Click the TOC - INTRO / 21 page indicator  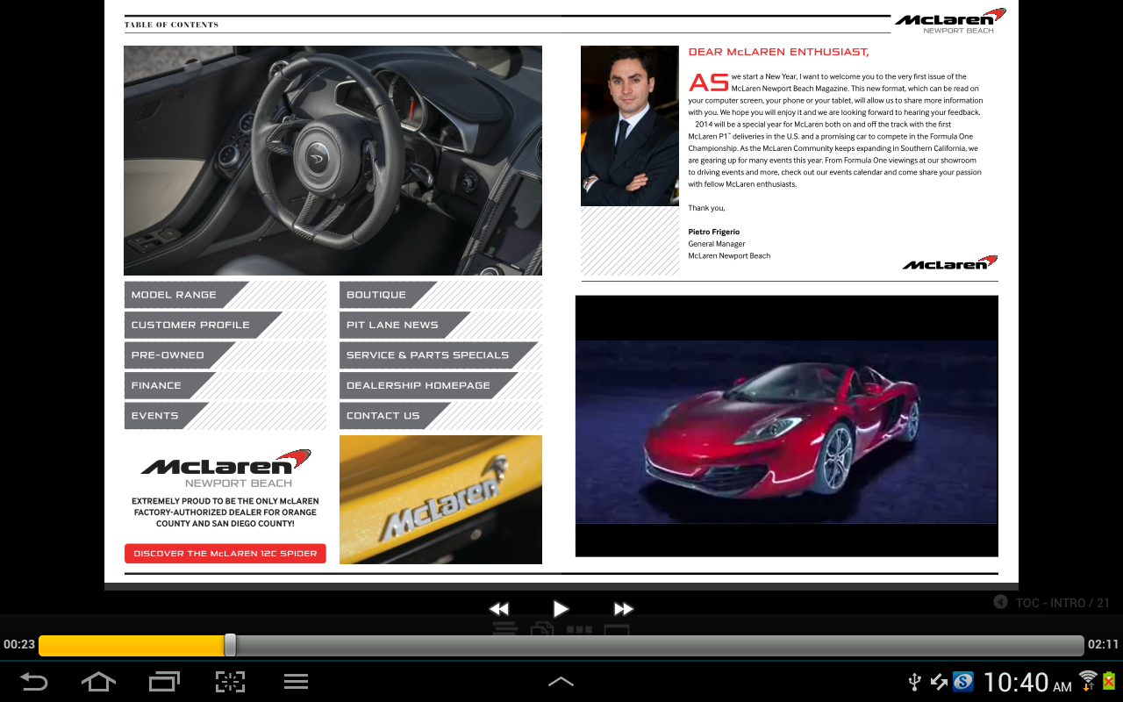pyautogui.click(x=1062, y=603)
